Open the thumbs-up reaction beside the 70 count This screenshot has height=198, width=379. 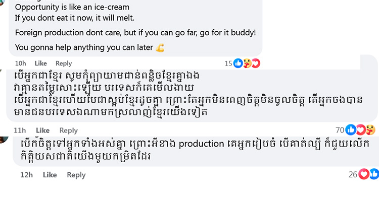point(351,130)
